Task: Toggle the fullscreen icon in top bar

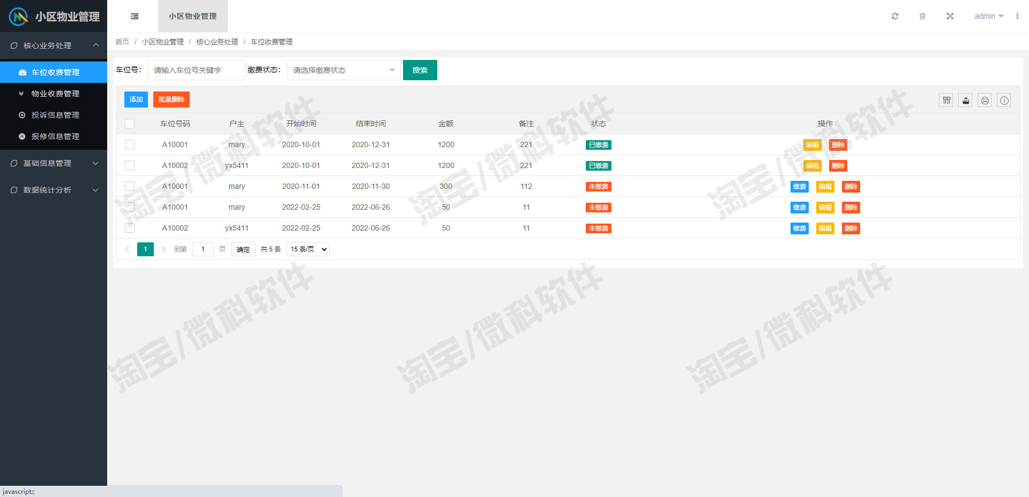Action: (950, 16)
